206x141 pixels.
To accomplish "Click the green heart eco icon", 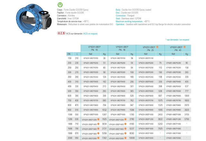I will click(60, 5).
